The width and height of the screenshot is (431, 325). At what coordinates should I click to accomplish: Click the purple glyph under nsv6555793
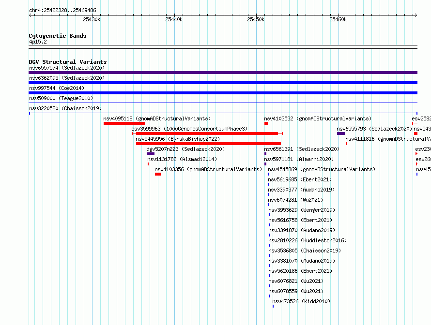[x=341, y=133]
